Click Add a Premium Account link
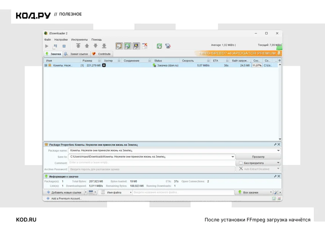Image resolution: width=325 pixels, height=231 pixels. click(x=66, y=199)
